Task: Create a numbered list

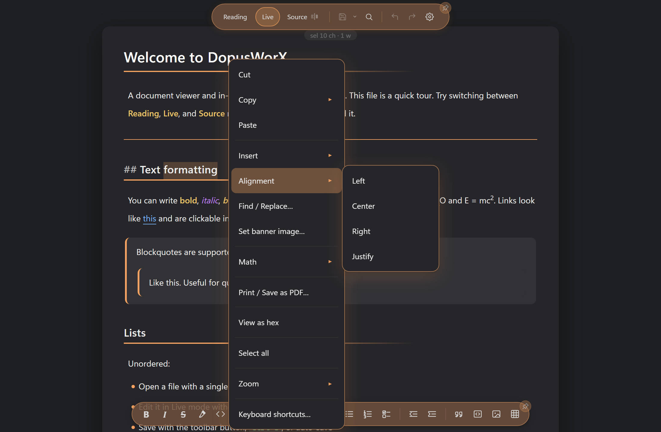Action: click(368, 414)
